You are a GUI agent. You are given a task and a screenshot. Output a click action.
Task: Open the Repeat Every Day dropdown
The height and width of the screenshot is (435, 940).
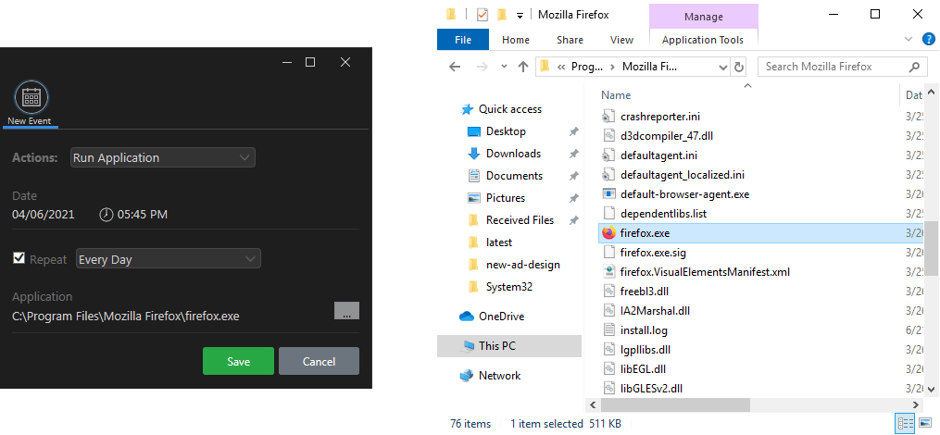tap(169, 259)
